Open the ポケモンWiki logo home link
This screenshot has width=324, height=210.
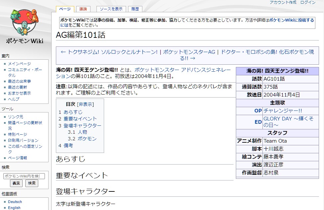click(x=24, y=26)
